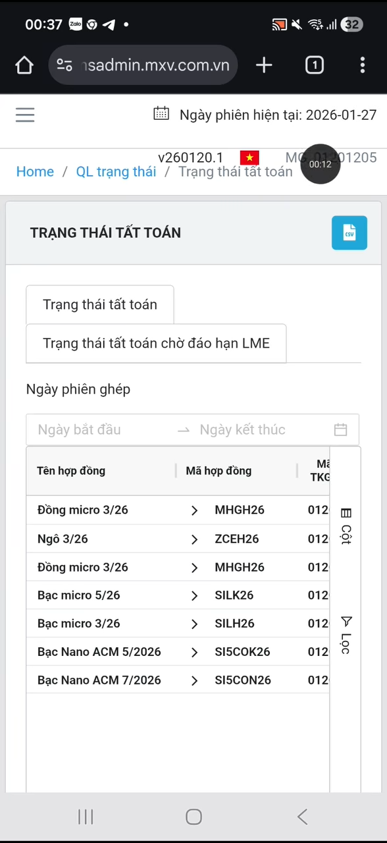Expand the Bạc Nano ACM 7/2026 row
The height and width of the screenshot is (843, 387).
194,680
